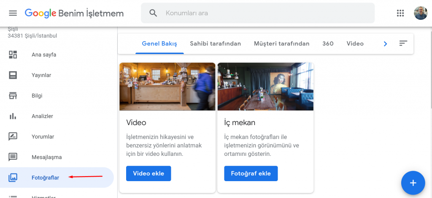Viewport: 432px width, 198px height.
Task: Click the Video card description text
Action: coord(164,145)
